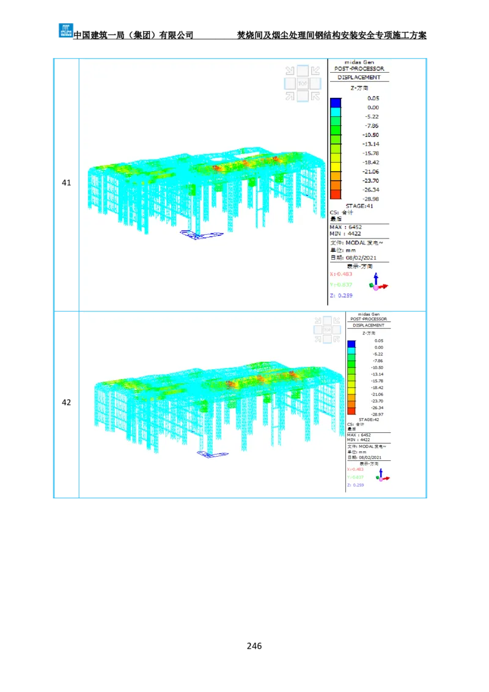Click the TOP button in lower view cube
The width and height of the screenshot is (489, 692).
(x=327, y=330)
